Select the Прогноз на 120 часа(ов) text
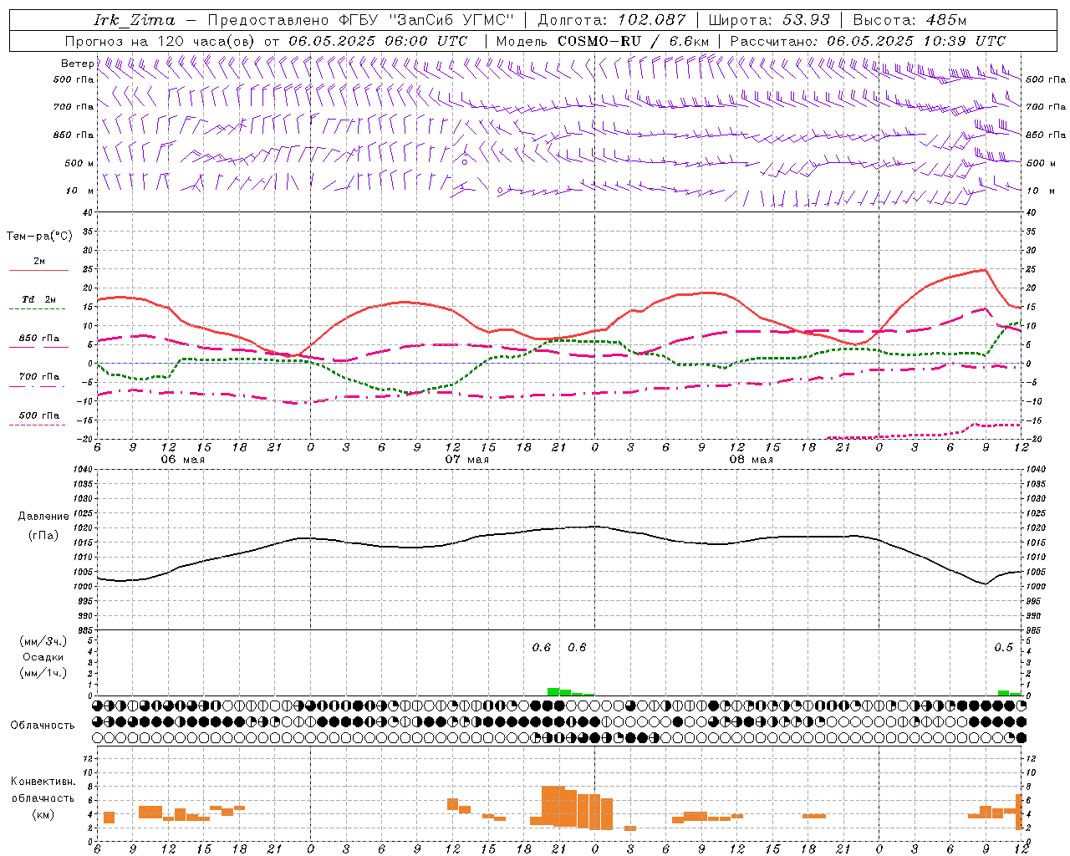The height and width of the screenshot is (856, 1070). click(x=160, y=41)
